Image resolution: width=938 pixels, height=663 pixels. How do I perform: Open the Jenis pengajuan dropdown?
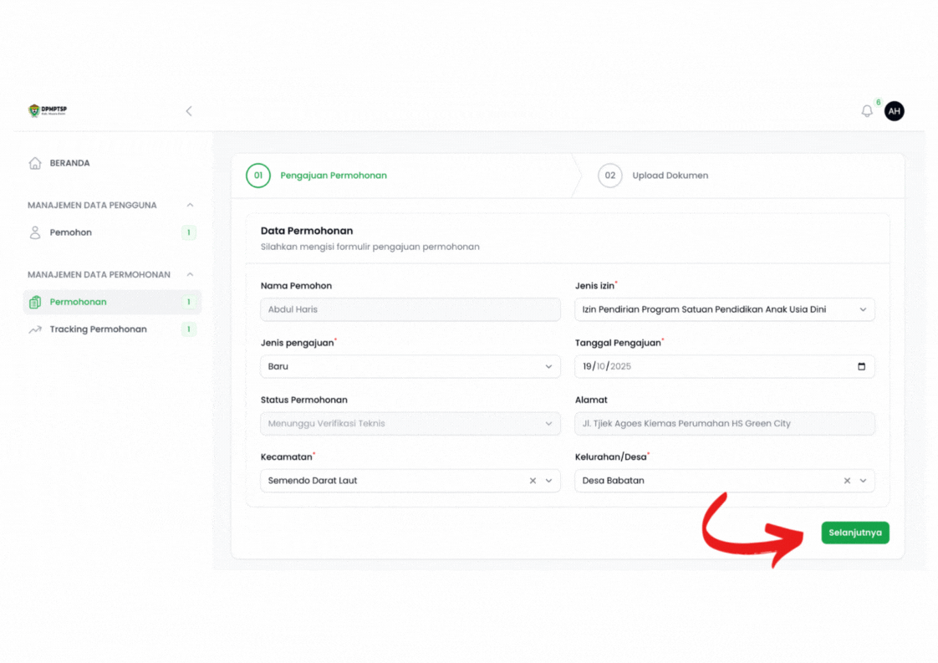coord(410,367)
